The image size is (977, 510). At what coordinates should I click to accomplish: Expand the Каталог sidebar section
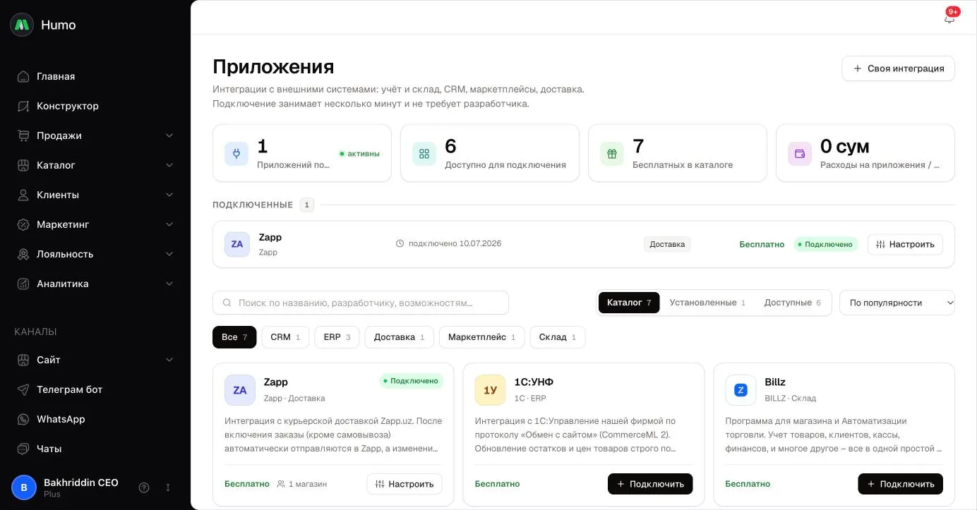(x=95, y=165)
